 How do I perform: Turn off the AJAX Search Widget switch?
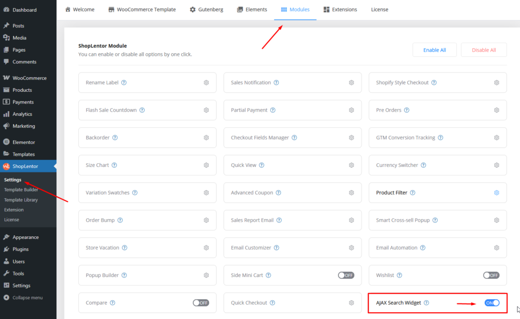point(492,302)
